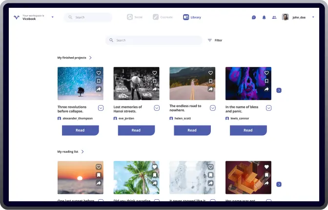Focus the top navigation search field
This screenshot has height=210, width=328.
pos(88,17)
